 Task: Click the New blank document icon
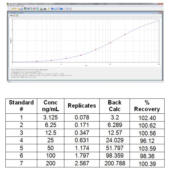click(x=9, y=9)
